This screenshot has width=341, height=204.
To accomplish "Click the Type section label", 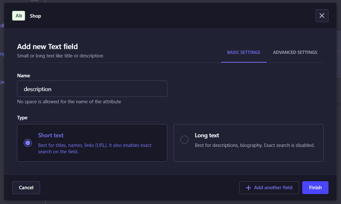I will pyautogui.click(x=22, y=118).
